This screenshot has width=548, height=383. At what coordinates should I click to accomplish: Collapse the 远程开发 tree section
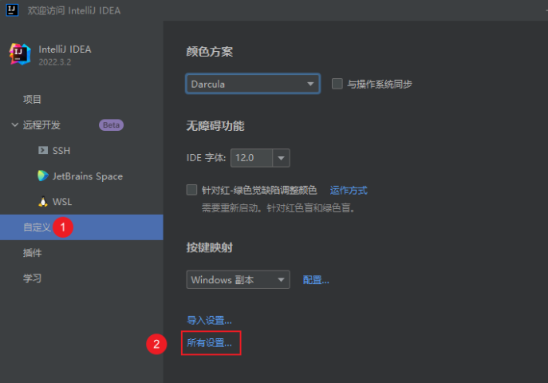[15, 125]
